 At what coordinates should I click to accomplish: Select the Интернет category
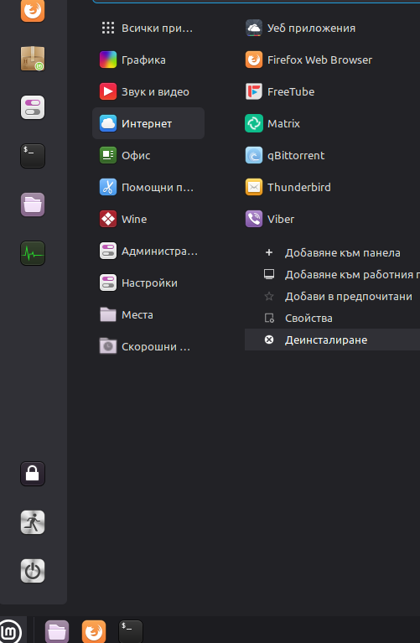148,123
